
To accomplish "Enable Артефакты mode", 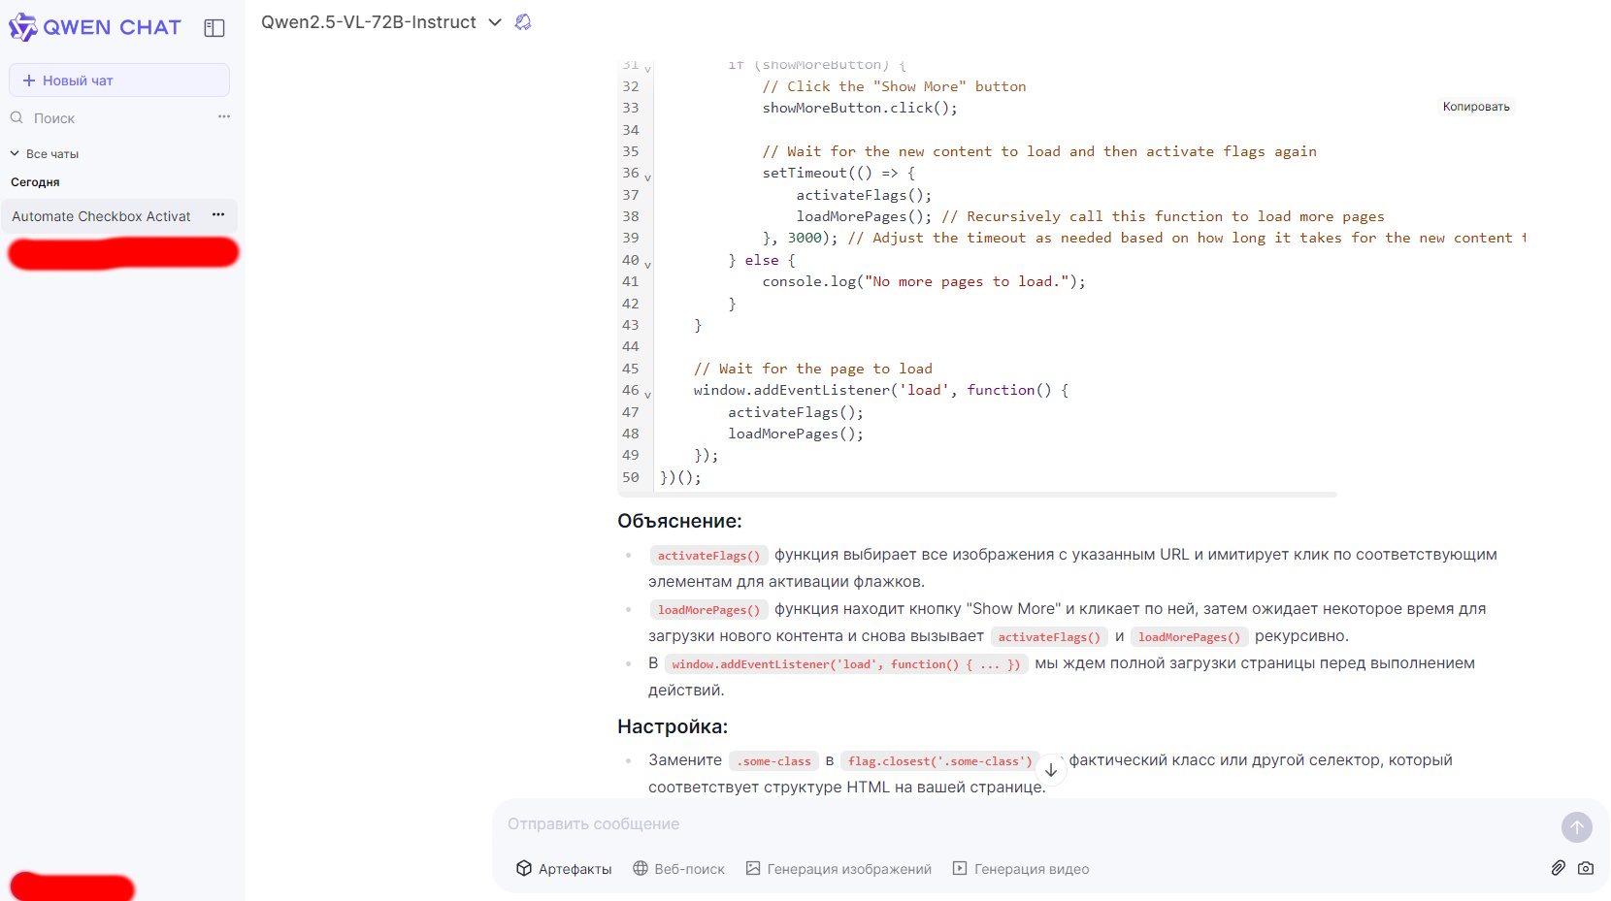I will tap(564, 869).
